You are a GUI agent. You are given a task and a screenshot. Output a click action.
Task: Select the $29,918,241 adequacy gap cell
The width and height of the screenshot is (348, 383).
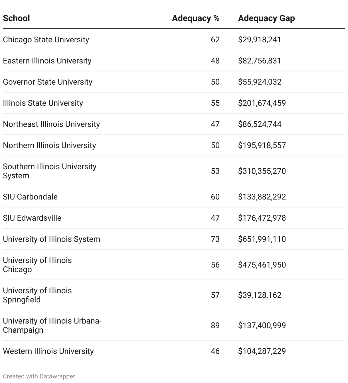[x=260, y=39]
